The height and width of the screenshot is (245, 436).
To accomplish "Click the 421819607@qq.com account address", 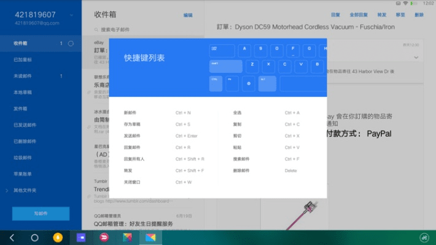I will coord(37,23).
